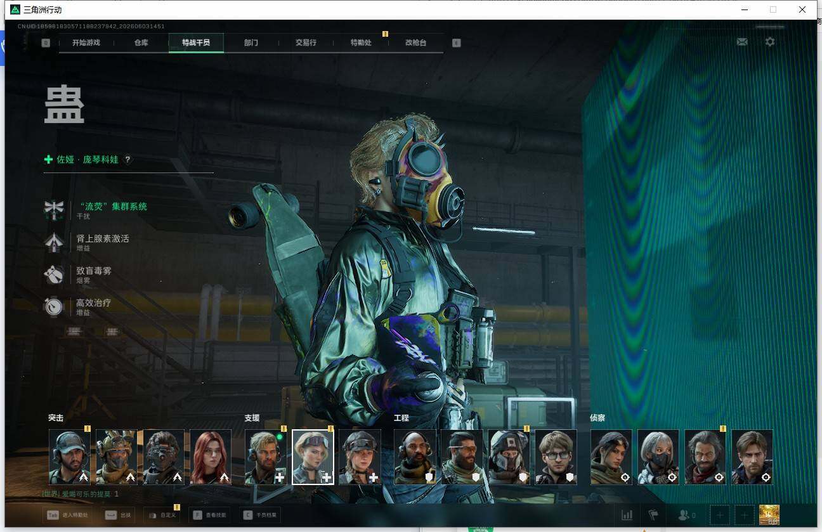Screen dimensions: 822x532
Task: Click the operator name 佐娅·庞琴科娃
Action: point(88,160)
